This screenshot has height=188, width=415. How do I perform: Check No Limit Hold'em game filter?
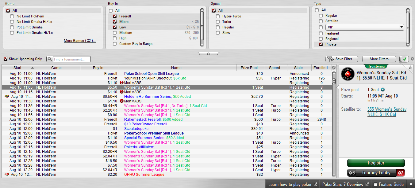point(12,16)
